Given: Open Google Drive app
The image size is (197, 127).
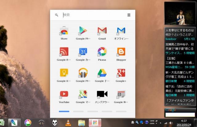Looking at the screenshot, I should pyautogui.click(x=102, y=73).
